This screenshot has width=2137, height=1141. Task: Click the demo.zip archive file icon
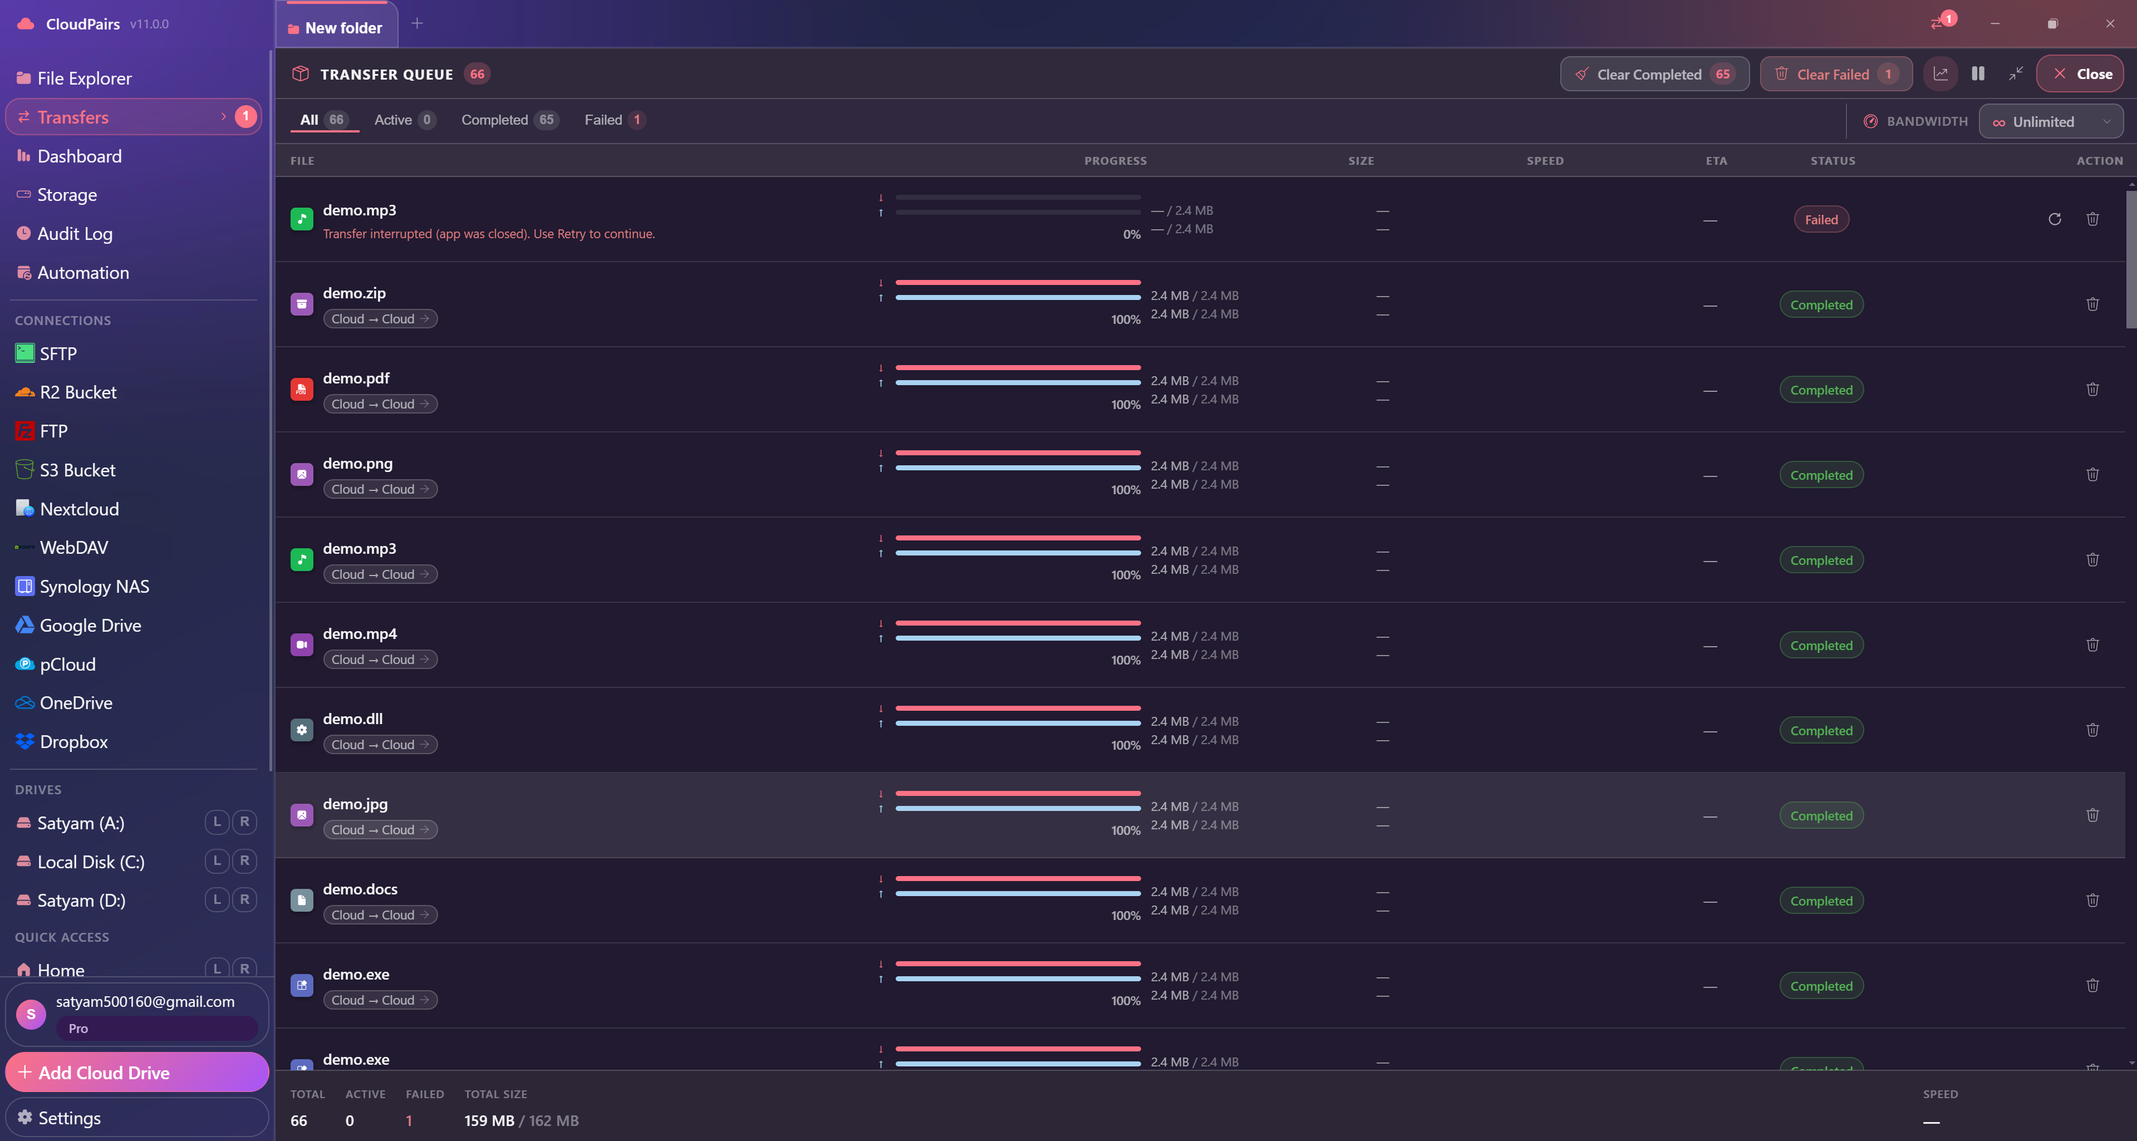(x=302, y=304)
